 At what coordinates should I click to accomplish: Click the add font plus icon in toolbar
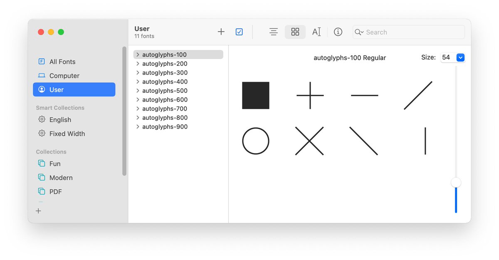click(221, 32)
